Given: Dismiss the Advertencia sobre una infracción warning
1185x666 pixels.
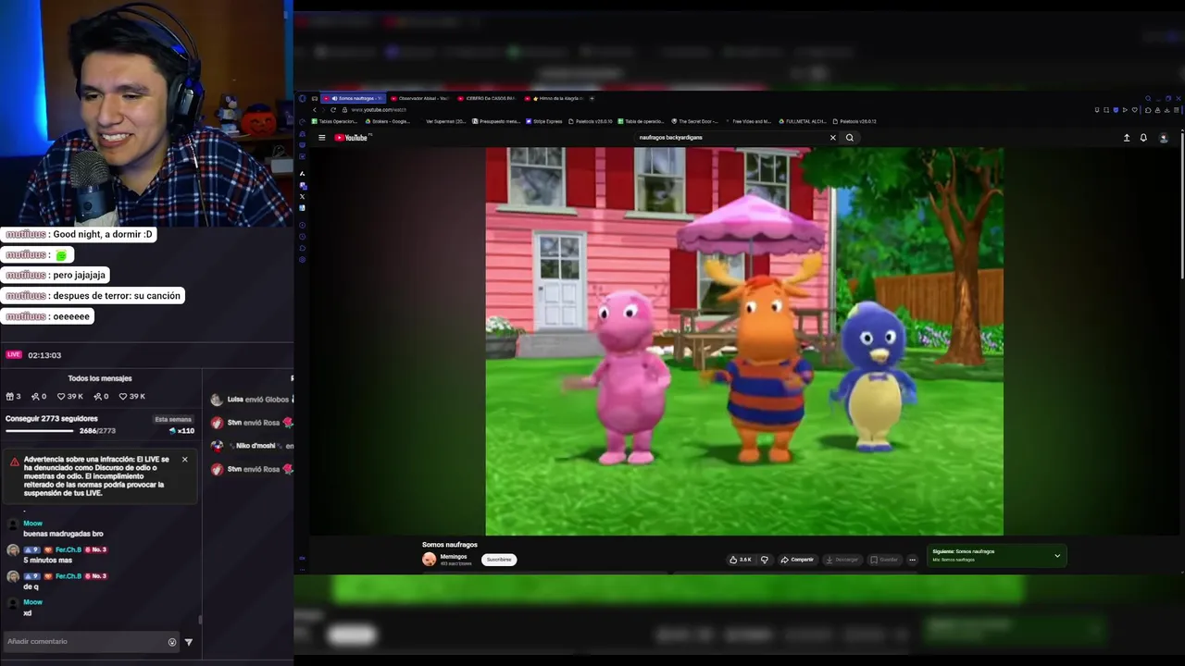Looking at the screenshot, I should [184, 460].
